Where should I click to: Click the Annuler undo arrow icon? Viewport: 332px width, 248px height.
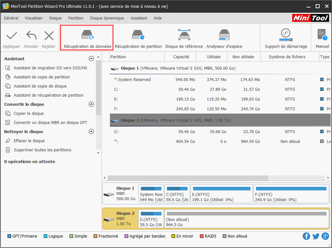click(x=31, y=35)
